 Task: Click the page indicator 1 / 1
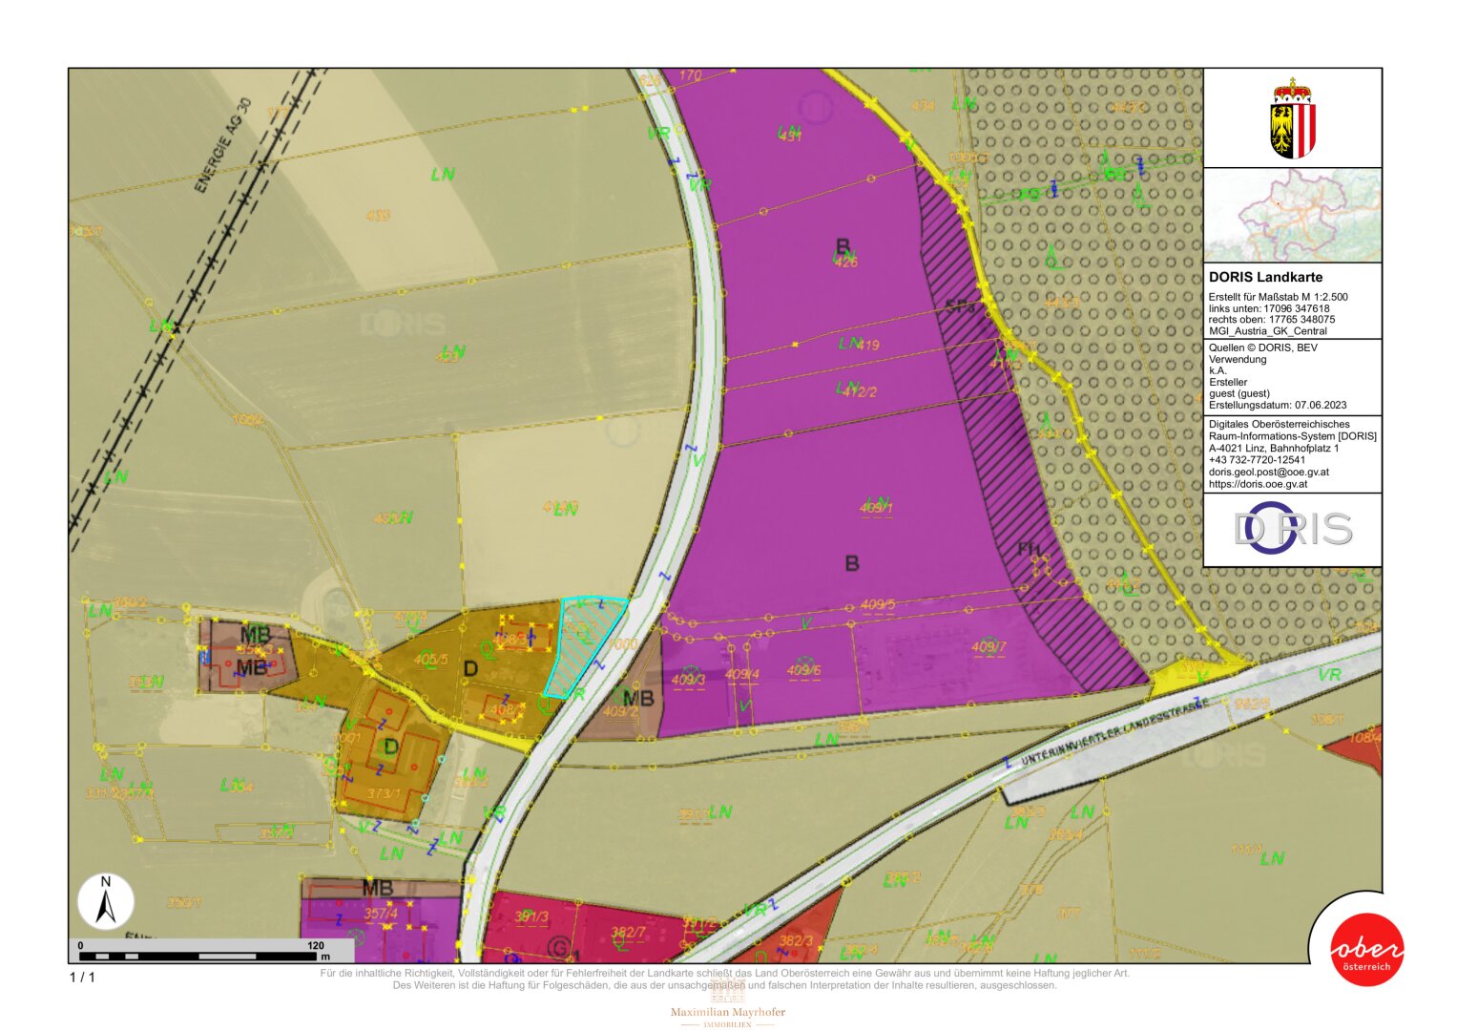(82, 977)
